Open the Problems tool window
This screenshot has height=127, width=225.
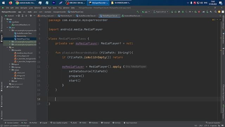pyautogui.click(x=94, y=123)
